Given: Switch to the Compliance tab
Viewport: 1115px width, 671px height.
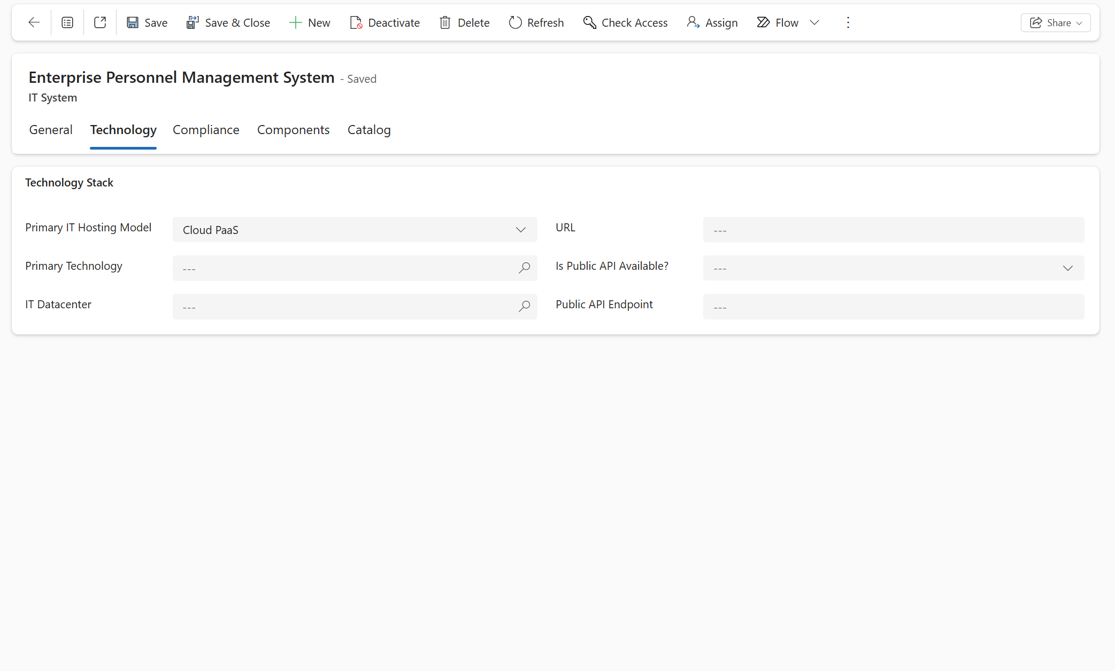Looking at the screenshot, I should pyautogui.click(x=206, y=130).
